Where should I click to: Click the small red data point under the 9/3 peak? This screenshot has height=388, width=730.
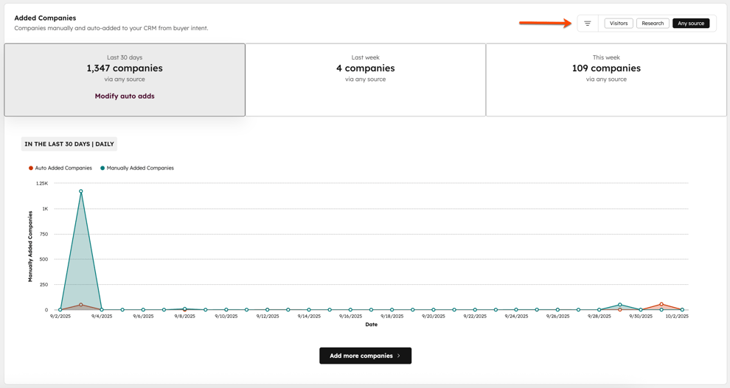pos(81,305)
